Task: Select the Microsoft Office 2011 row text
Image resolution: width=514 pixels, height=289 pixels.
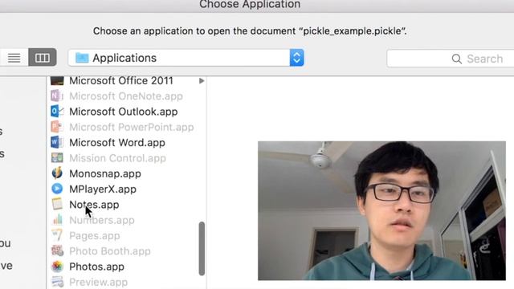Action: click(121, 80)
